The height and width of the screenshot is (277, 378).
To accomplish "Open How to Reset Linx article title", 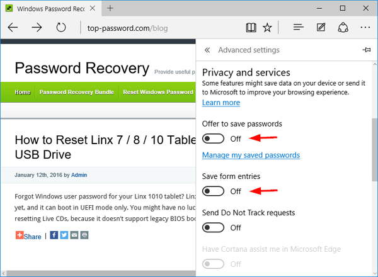I will tap(105, 147).
